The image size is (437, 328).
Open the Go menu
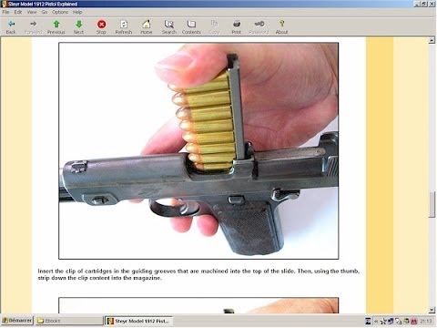(x=45, y=12)
